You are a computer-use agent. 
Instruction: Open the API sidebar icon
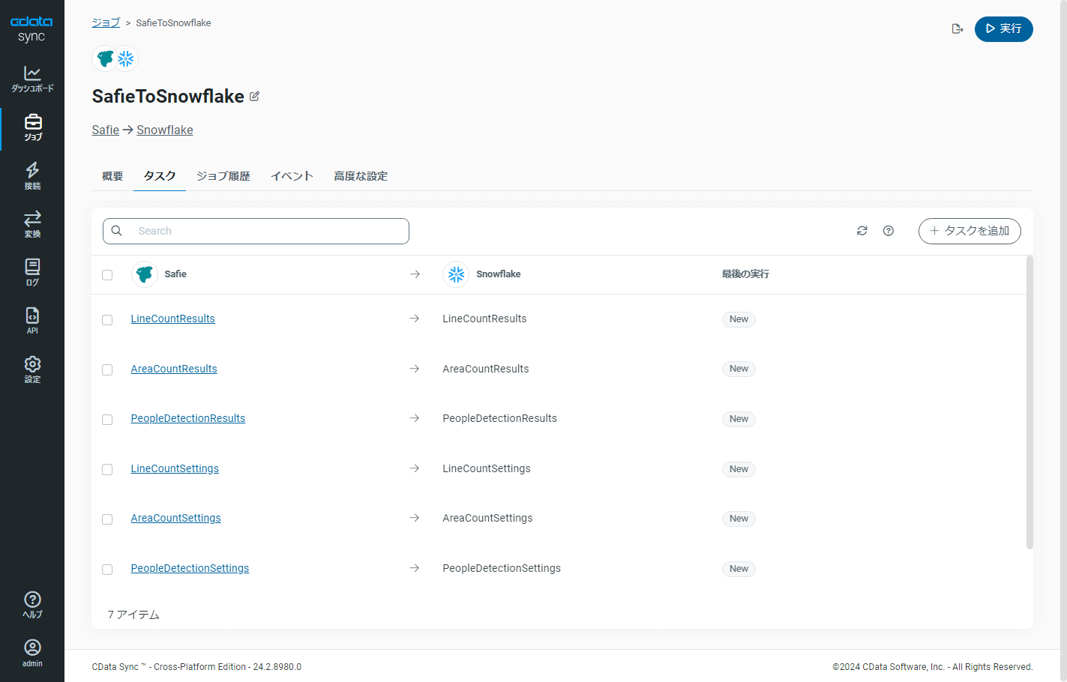(32, 321)
